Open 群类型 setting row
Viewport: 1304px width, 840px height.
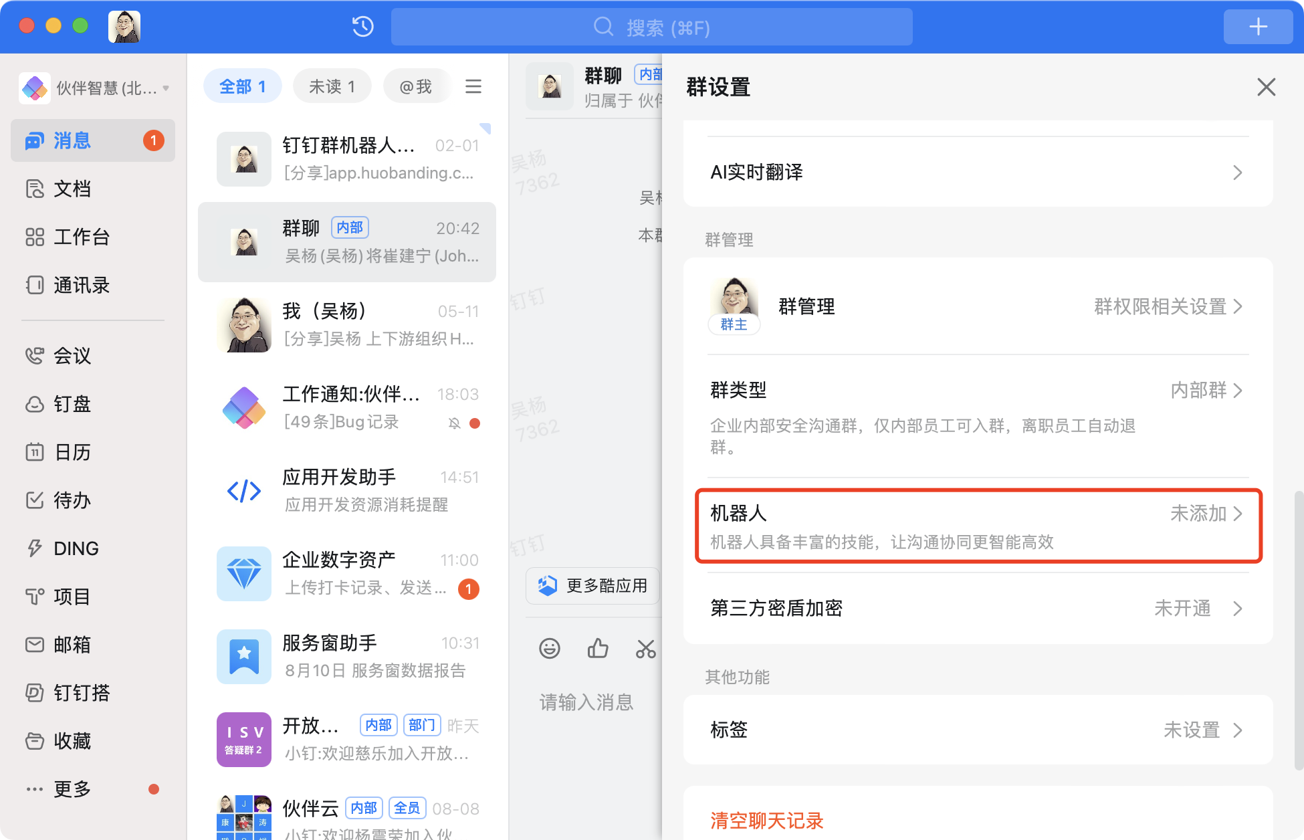click(978, 416)
